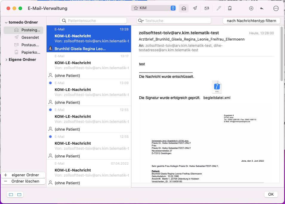The width and height of the screenshot is (285, 204).
Task: Click the paper plane send toolbar icon
Action: 195,8
